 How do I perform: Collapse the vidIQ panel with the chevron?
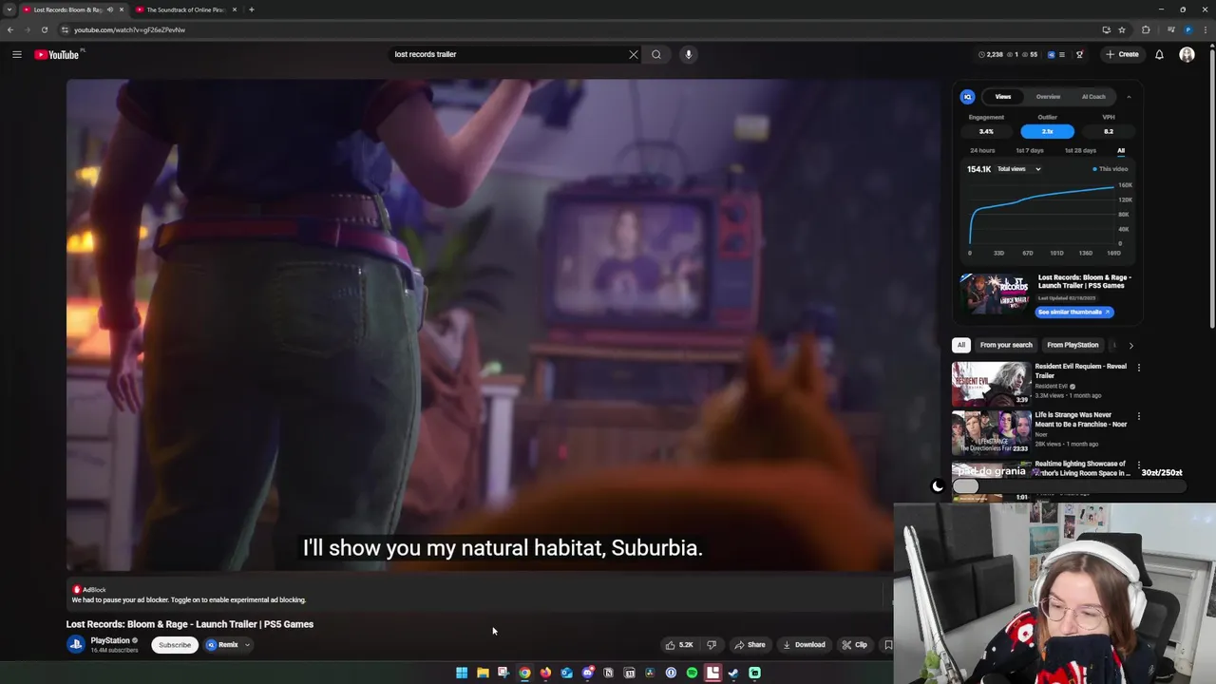1129,97
